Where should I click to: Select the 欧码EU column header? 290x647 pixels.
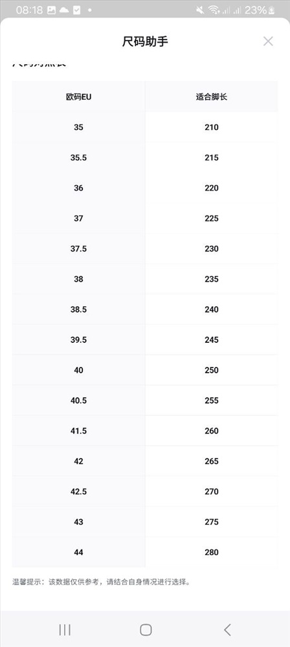[x=78, y=96]
